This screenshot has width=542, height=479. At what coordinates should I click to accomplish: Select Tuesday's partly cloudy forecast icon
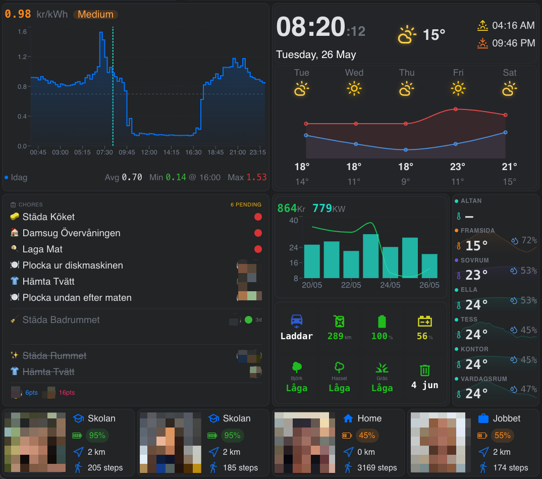click(x=301, y=88)
